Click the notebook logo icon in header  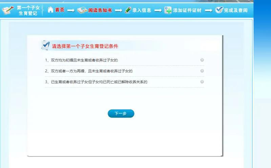coord(8,10)
